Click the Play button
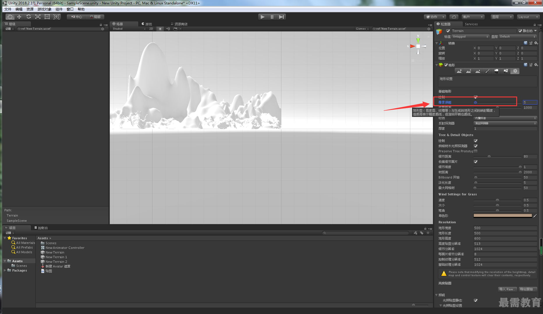Viewport: 543px width, 314px height. (x=263, y=17)
